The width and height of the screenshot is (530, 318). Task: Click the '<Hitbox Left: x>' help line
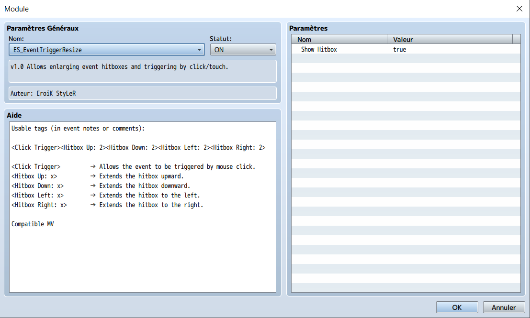(x=105, y=195)
